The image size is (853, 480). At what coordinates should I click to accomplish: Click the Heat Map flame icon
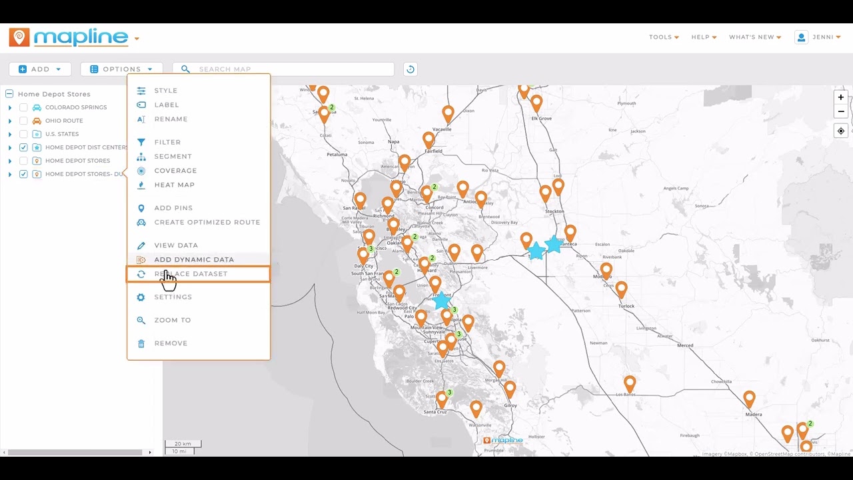click(x=141, y=185)
